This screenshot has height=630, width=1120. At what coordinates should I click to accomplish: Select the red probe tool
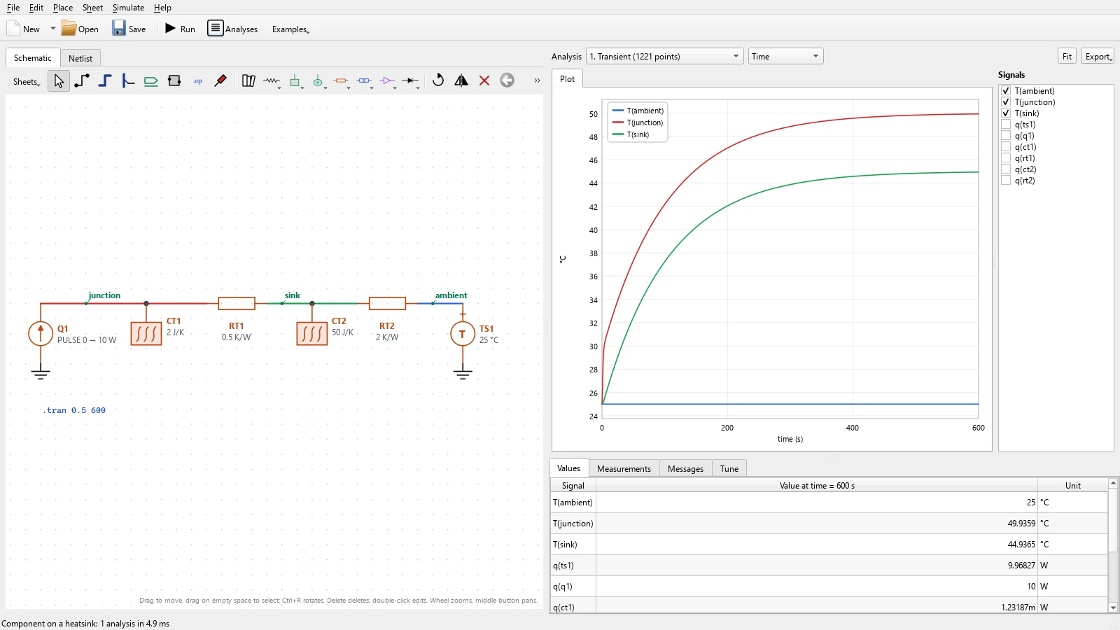220,81
